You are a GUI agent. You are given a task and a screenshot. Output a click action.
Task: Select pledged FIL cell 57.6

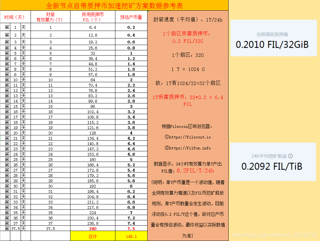coord(93,74)
